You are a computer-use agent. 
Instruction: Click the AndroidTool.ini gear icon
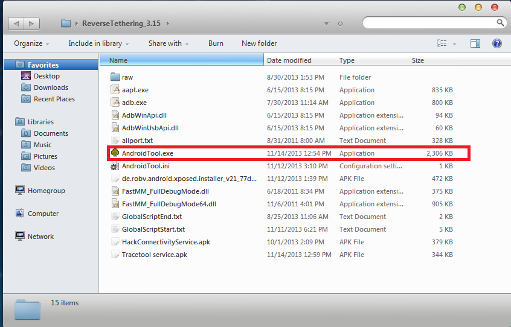pos(115,166)
